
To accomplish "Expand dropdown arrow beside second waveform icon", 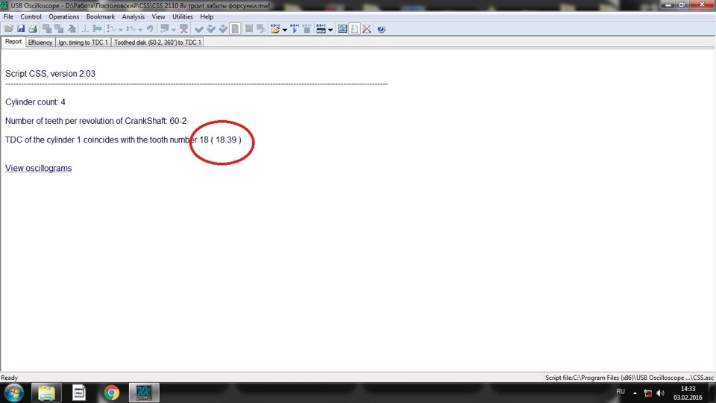I will pyautogui.click(x=140, y=30).
